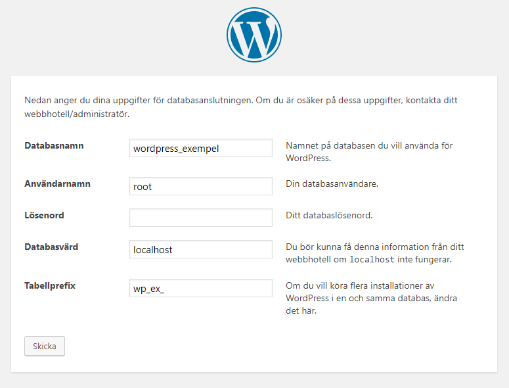This screenshot has width=509, height=388.
Task: Click the bold Användarnamn label
Action: [x=57, y=183]
